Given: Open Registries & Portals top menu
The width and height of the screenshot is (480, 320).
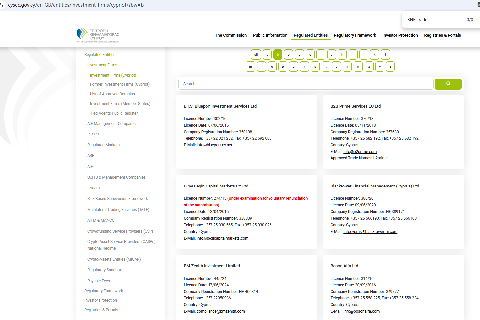Looking at the screenshot, I should [442, 35].
